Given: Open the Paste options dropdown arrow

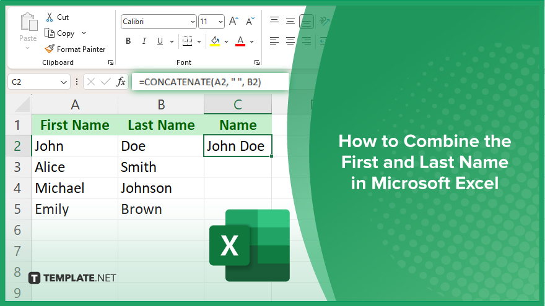Looking at the screenshot, I should click(x=28, y=48).
